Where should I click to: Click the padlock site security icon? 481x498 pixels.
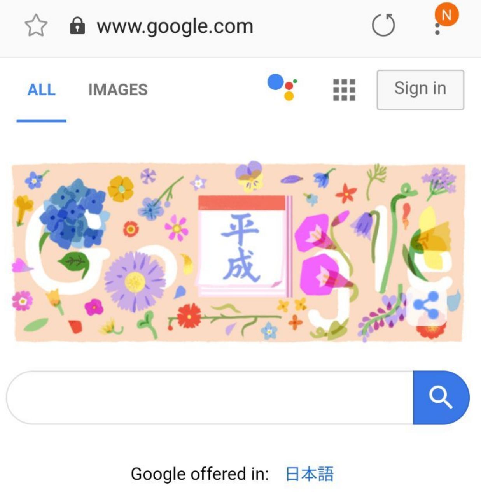point(77,26)
